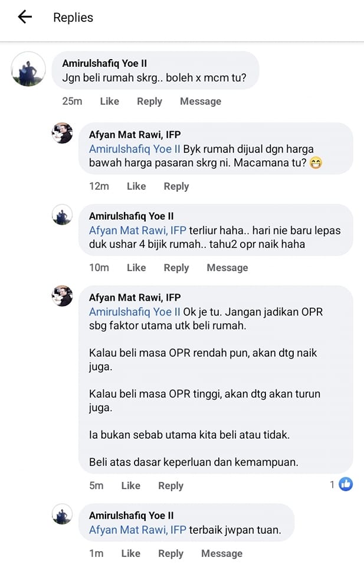The height and width of the screenshot is (567, 364).
Task: Like the 5m reply about OPR
Action: pos(131,485)
